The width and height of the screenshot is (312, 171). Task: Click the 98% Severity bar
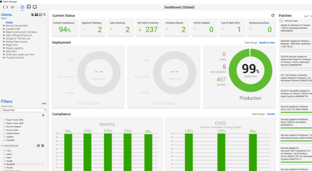[148, 153]
